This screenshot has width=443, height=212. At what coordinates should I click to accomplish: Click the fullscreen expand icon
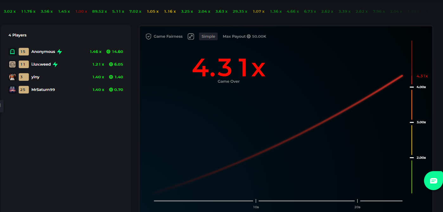pos(191,36)
